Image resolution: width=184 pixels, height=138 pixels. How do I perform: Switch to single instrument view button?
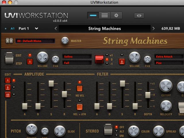tap(93, 15)
